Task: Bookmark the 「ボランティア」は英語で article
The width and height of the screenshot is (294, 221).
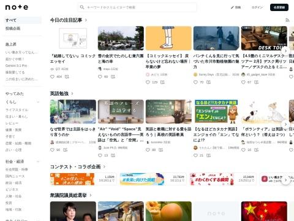Action: [x=256, y=150]
